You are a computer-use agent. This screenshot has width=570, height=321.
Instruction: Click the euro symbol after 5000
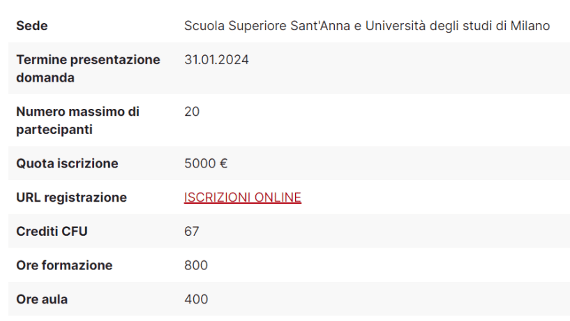224,164
